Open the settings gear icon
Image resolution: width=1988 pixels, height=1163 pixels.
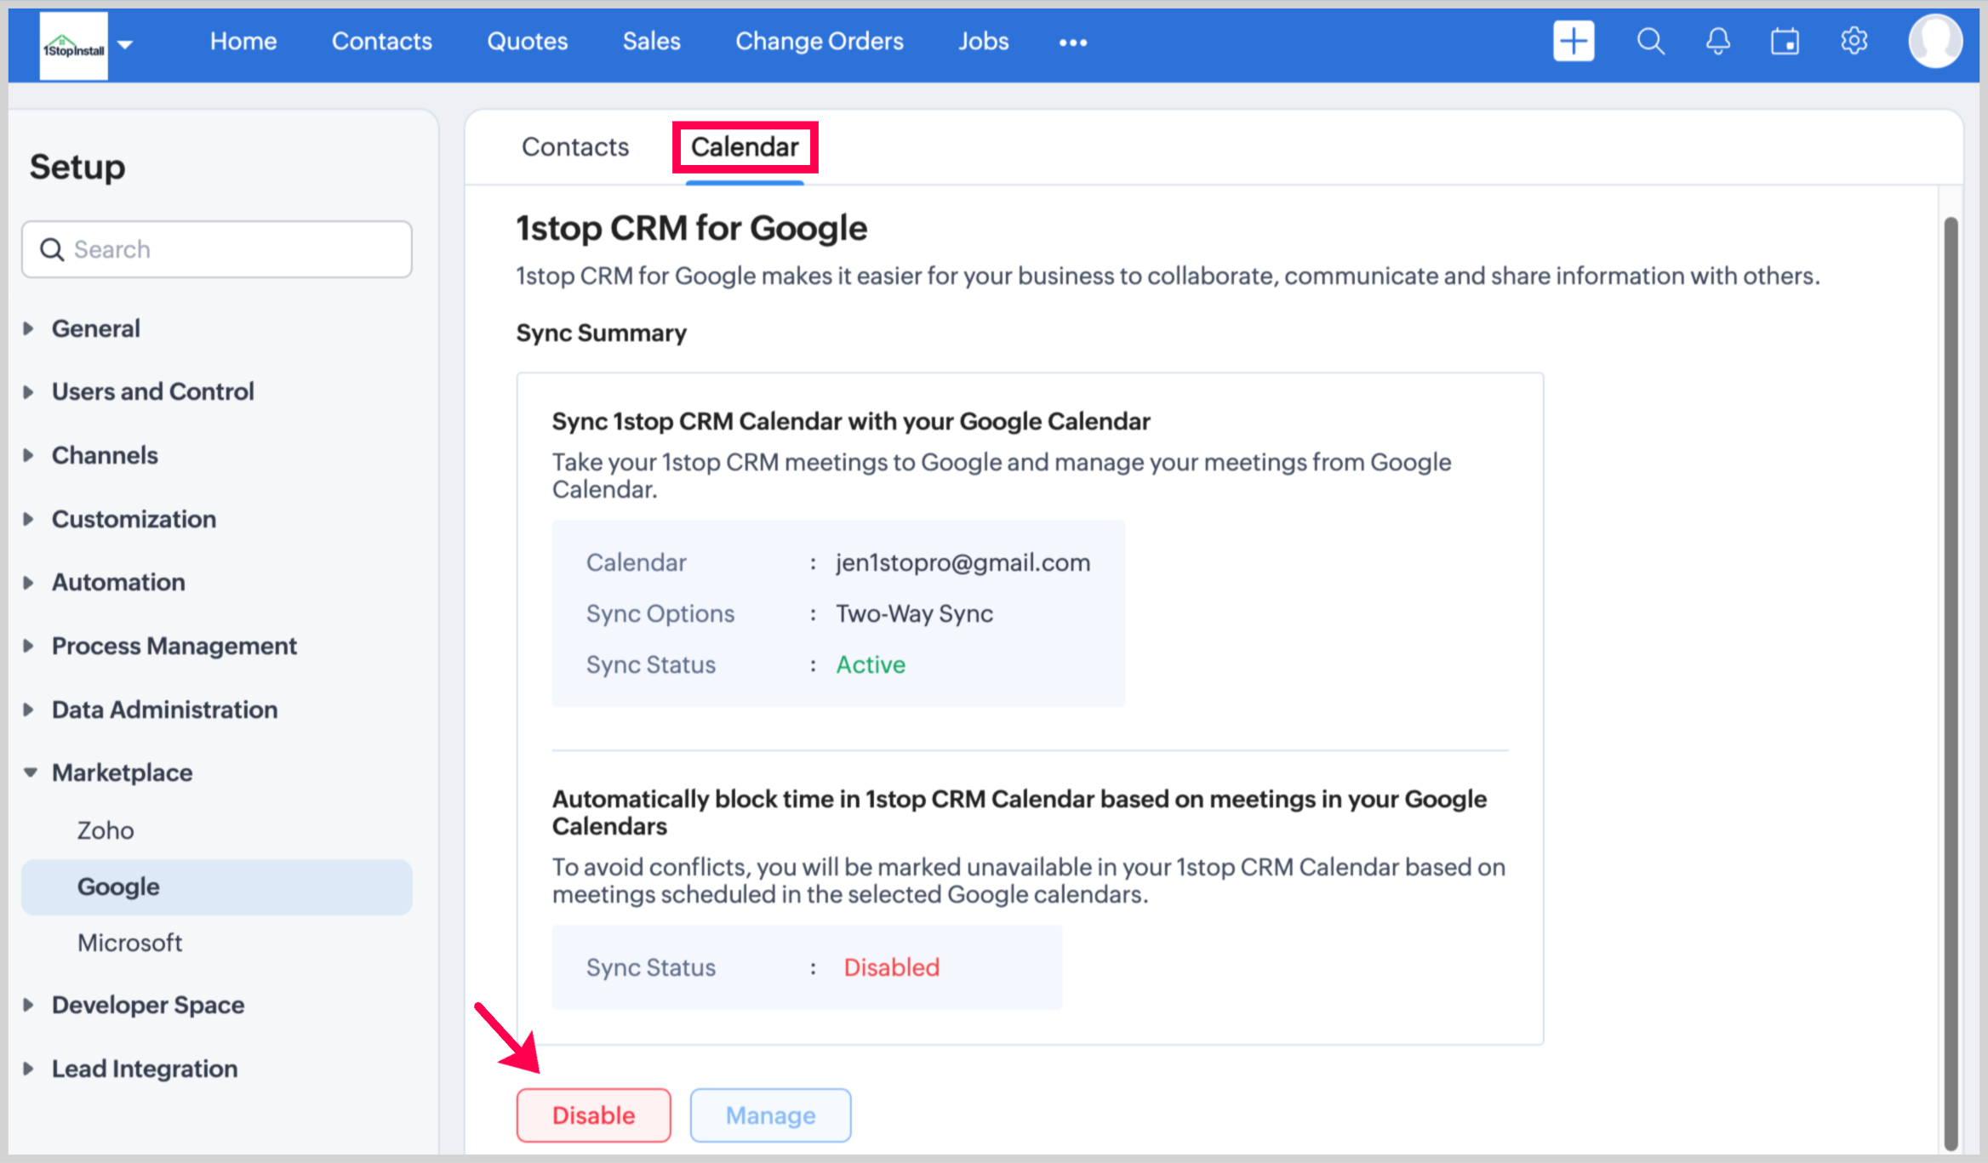[x=1854, y=41]
